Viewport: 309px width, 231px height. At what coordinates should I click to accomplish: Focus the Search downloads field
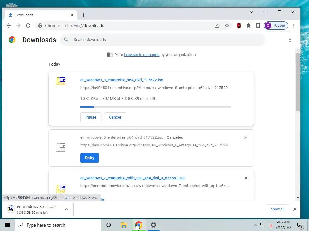(x=162, y=40)
